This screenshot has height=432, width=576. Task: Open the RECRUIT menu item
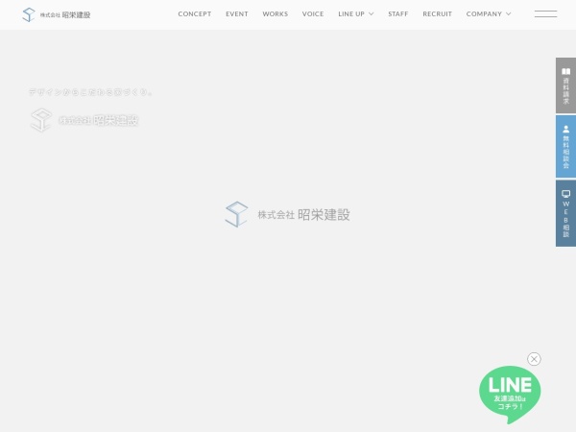[x=437, y=14]
